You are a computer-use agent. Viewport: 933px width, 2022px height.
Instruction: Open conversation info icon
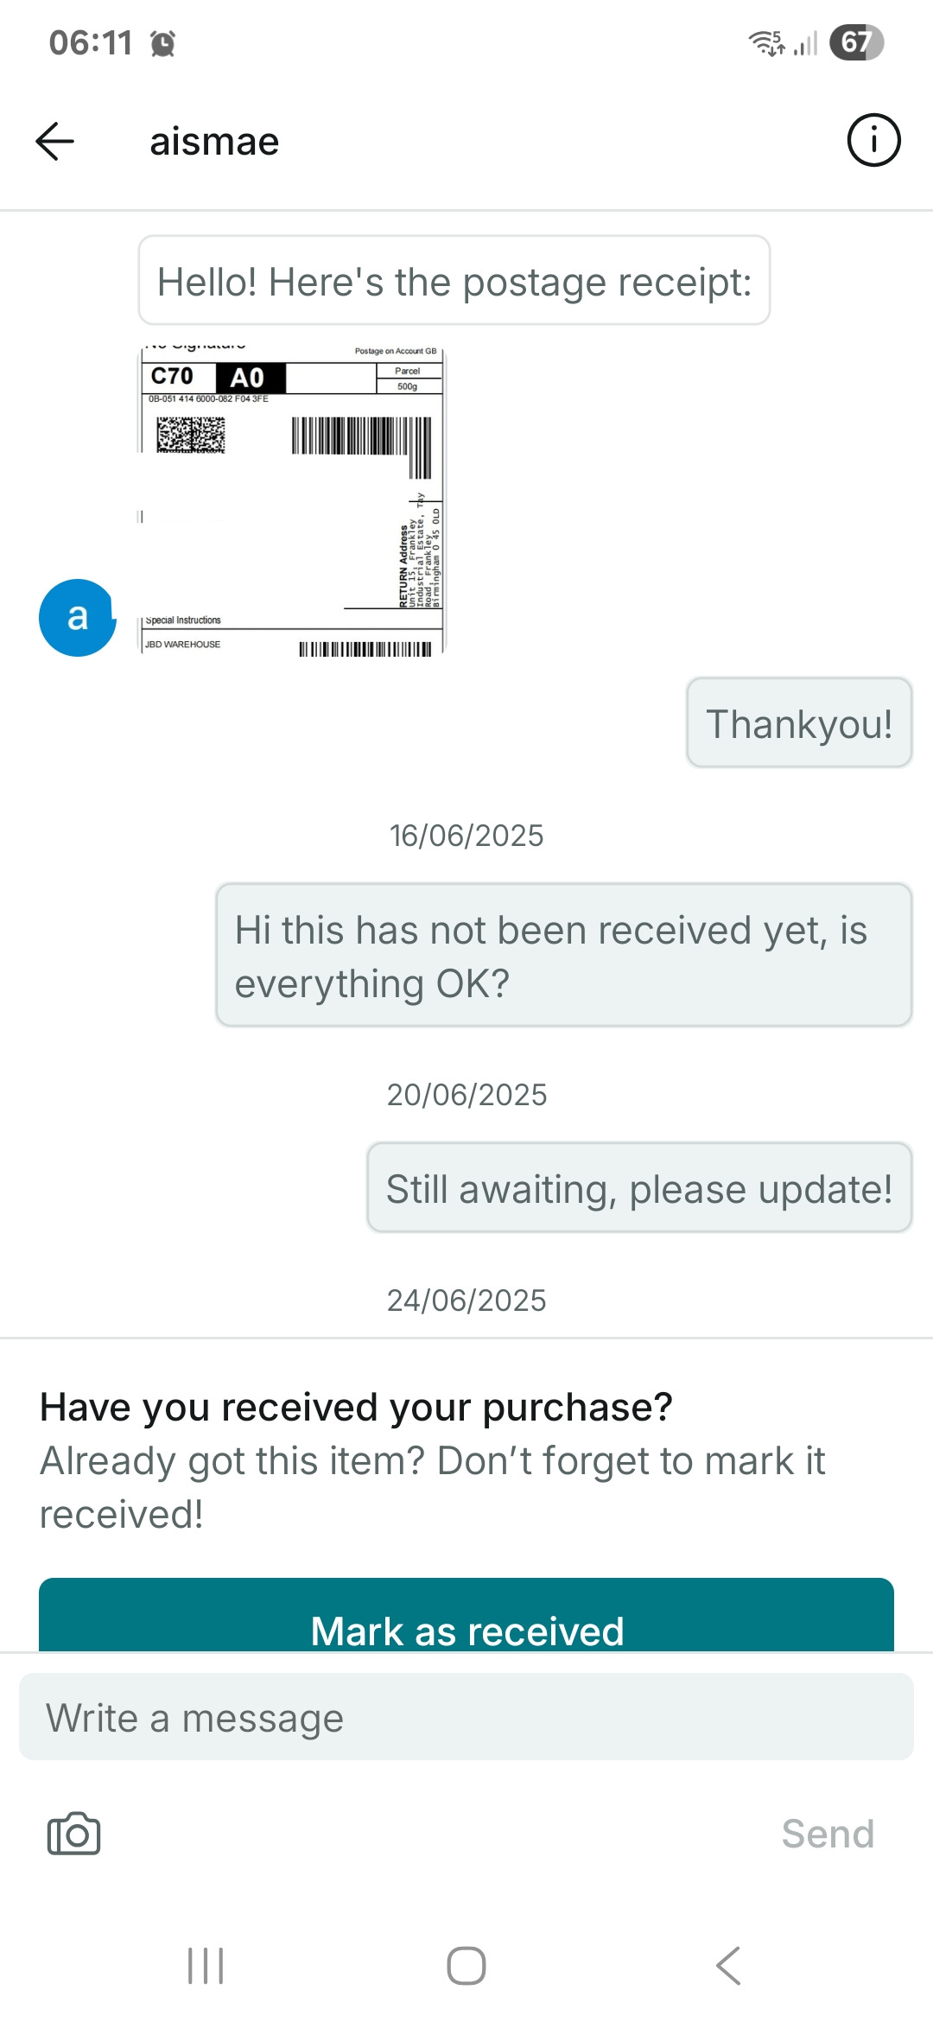873,140
